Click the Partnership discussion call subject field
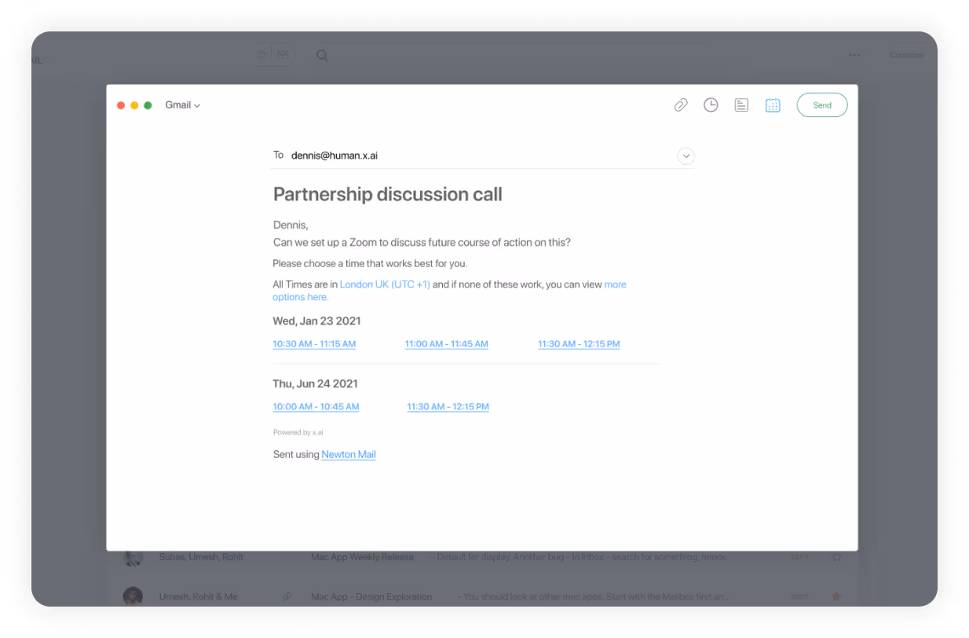The image size is (969, 638). pyautogui.click(x=387, y=194)
